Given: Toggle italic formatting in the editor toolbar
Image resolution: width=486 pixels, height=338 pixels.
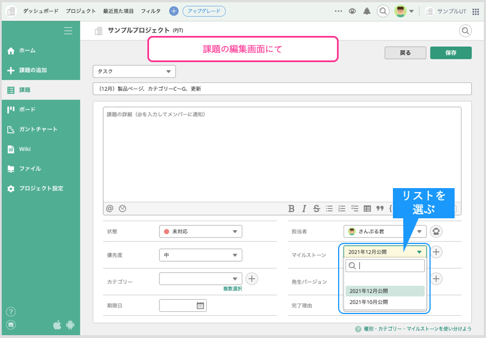Looking at the screenshot, I should 304,209.
